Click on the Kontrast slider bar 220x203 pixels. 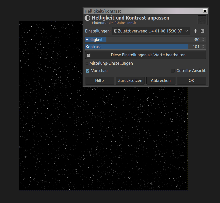pos(146,47)
